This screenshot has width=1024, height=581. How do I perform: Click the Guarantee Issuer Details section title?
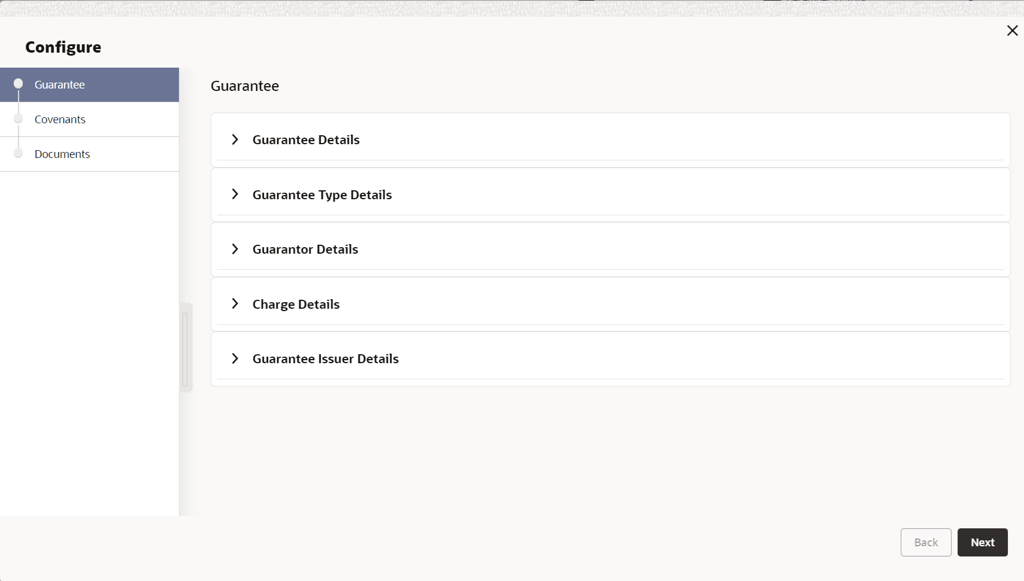coord(326,358)
